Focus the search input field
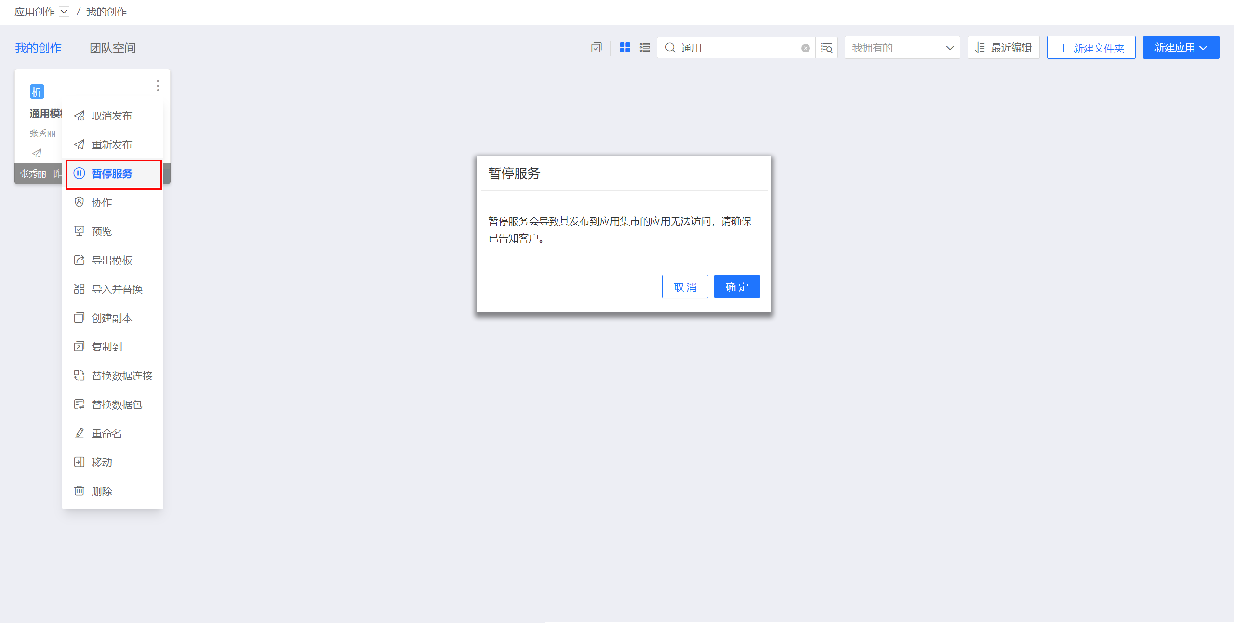Screen dimensions: 1234x623 pos(737,48)
